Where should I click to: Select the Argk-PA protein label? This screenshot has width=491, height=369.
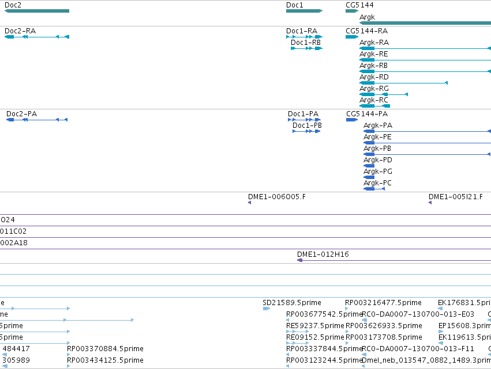pos(378,125)
